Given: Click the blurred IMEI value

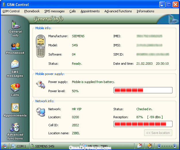Looking at the screenshot, I should [149, 36].
